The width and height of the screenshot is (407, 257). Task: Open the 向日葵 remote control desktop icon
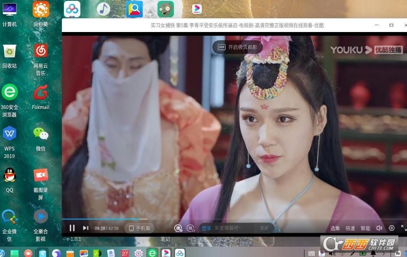[x=41, y=14]
